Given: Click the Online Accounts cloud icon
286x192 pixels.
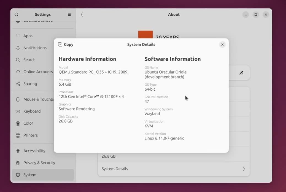Looking at the screenshot, I should click(18, 72).
